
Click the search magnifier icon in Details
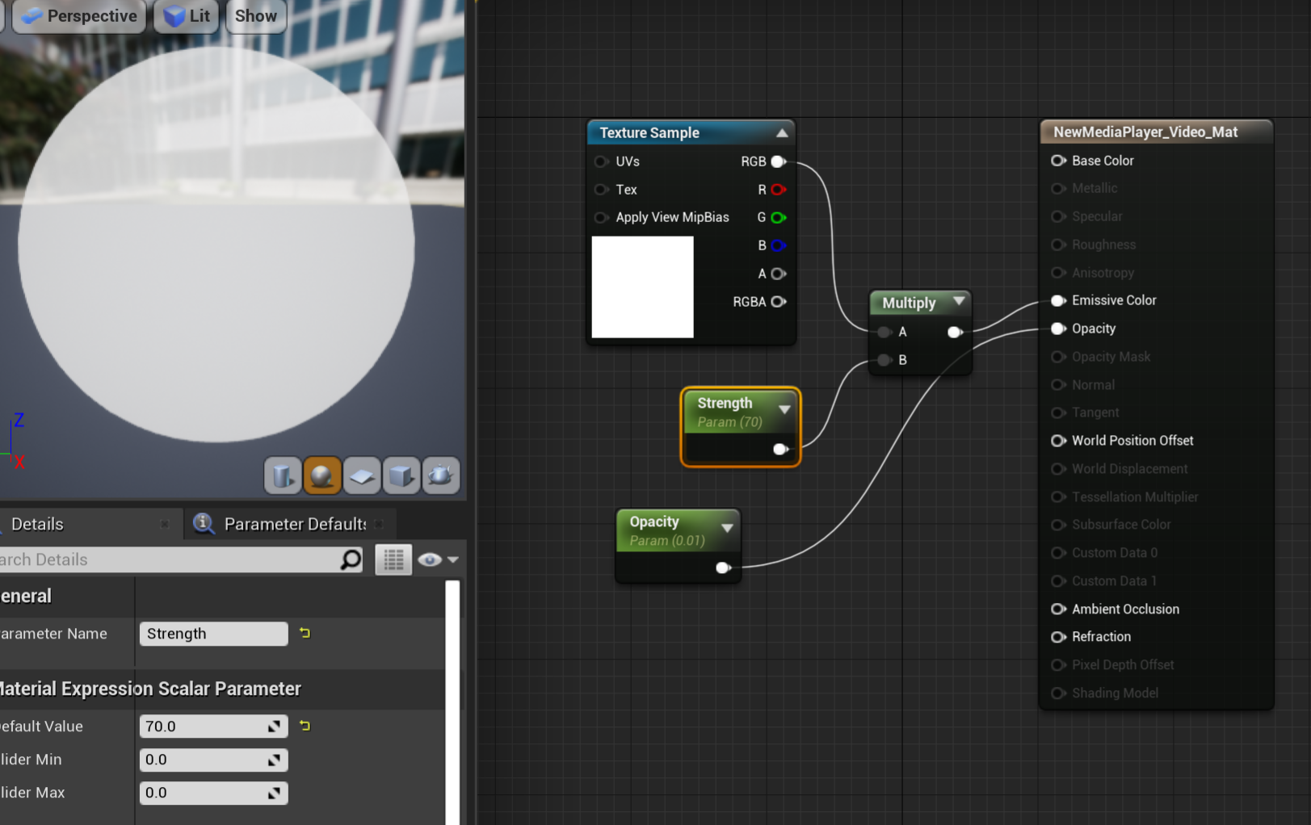tap(351, 559)
